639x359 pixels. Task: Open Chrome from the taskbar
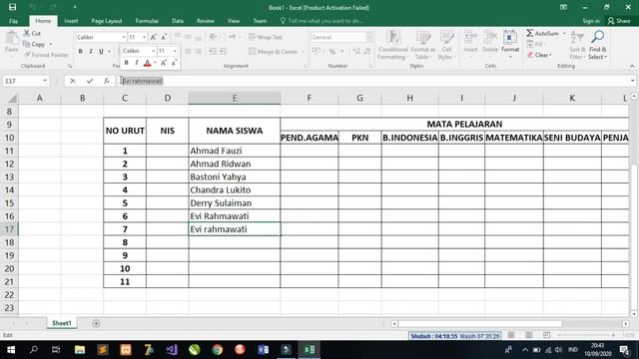point(218,350)
